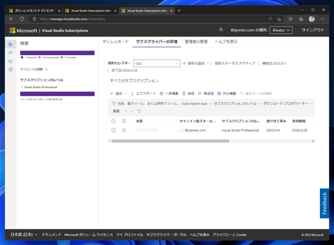The height and width of the screenshot is (245, 334).
Task: Click the settings gear in left sidebar
Action: 10,69
